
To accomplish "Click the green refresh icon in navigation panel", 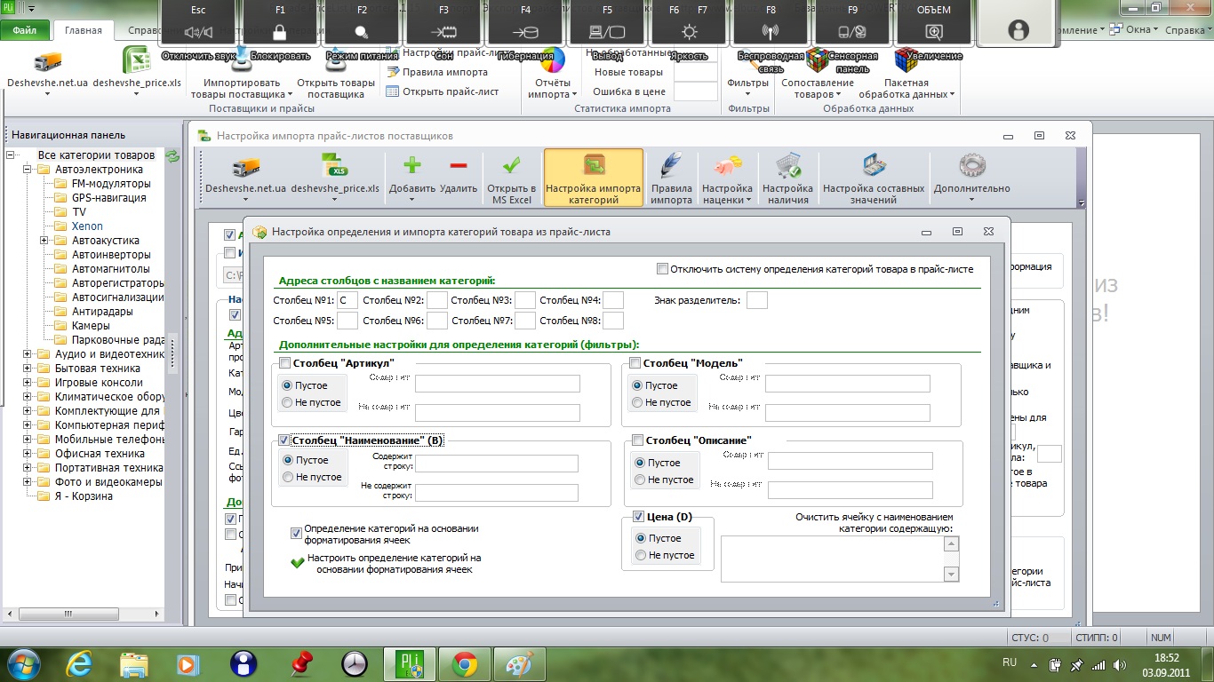I will [x=173, y=155].
